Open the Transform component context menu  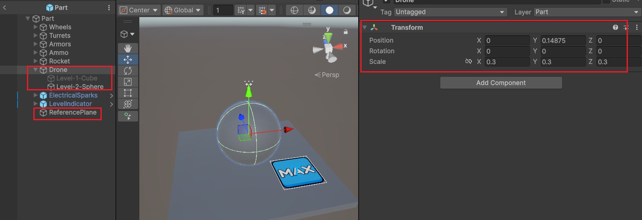pyautogui.click(x=636, y=27)
